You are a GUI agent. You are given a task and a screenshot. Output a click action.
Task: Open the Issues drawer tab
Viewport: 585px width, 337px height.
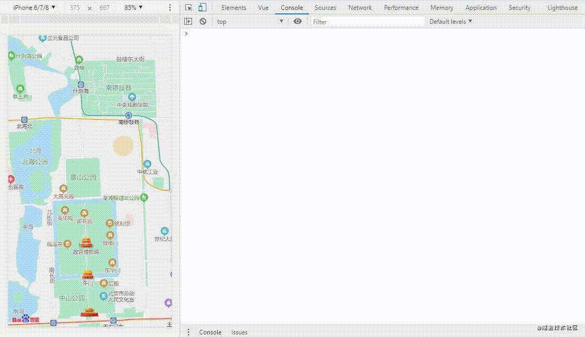(x=239, y=332)
